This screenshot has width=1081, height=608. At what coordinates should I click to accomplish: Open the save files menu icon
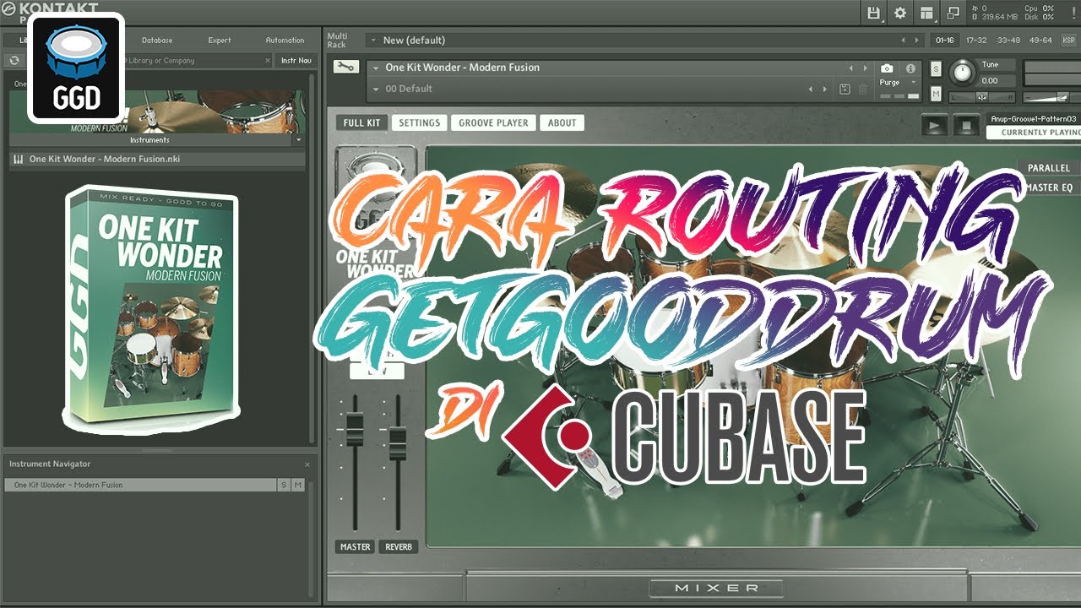point(874,13)
